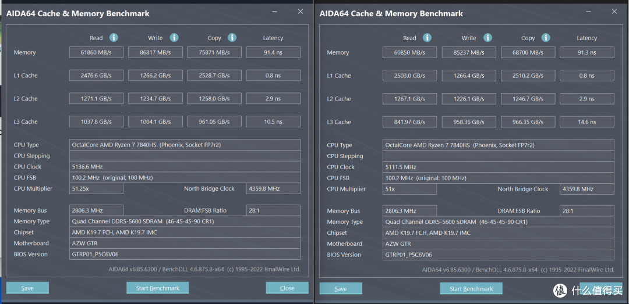Click CPU Type field in left window
The image size is (629, 304).
[x=185, y=145]
